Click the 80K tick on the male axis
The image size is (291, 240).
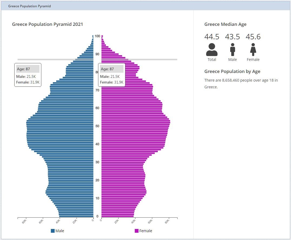(24, 221)
